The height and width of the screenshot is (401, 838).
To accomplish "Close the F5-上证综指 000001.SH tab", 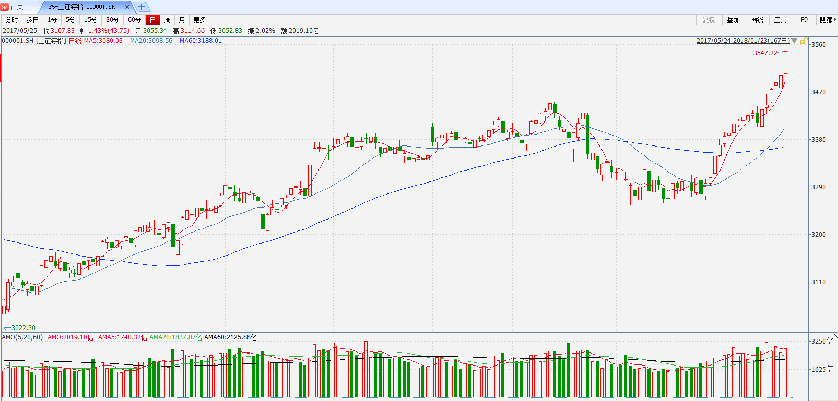I will click(x=127, y=7).
